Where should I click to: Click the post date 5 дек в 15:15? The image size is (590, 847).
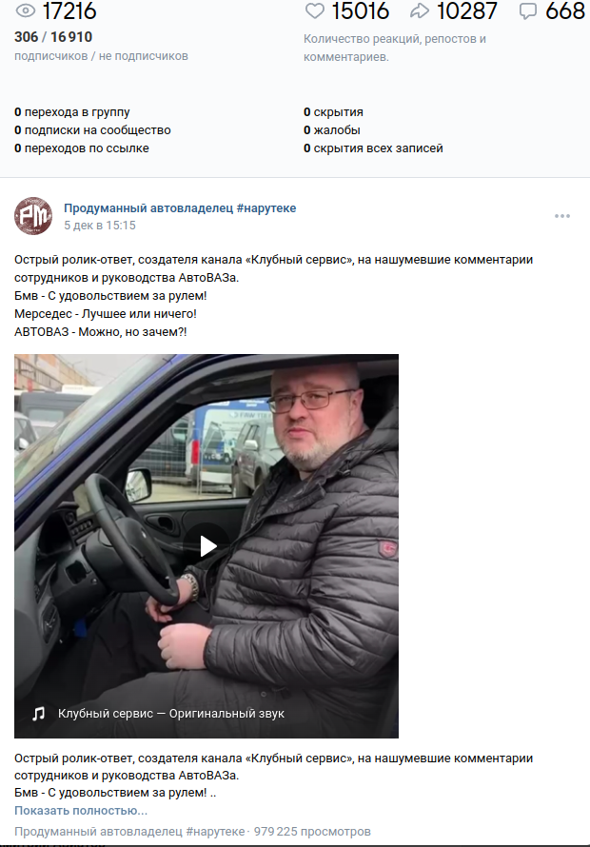99,226
